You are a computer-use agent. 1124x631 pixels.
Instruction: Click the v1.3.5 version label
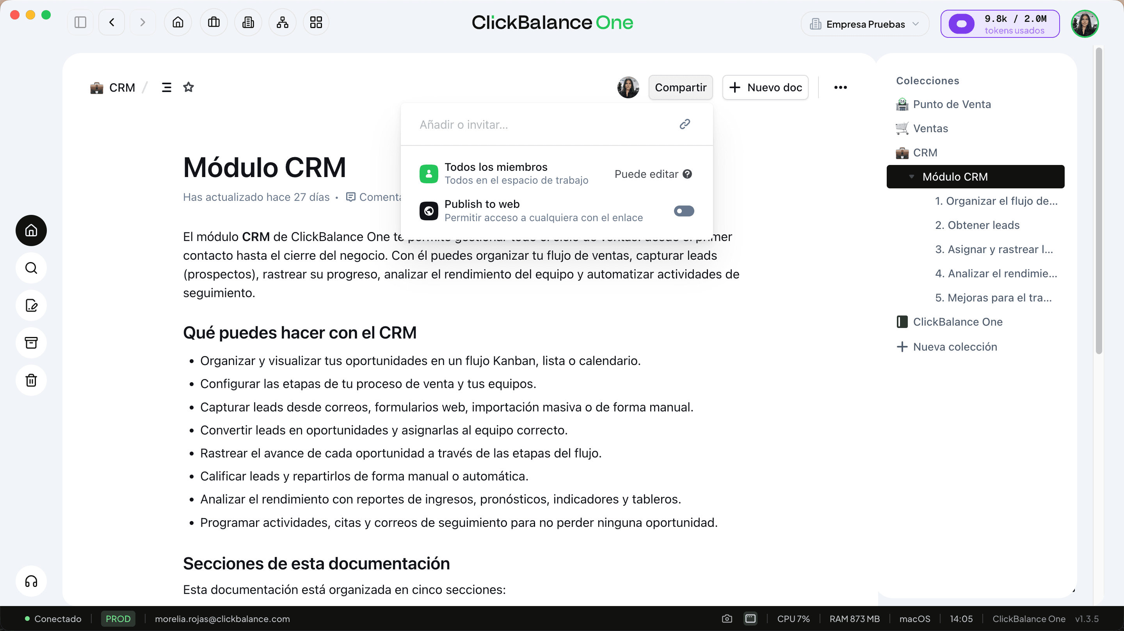(x=1087, y=619)
